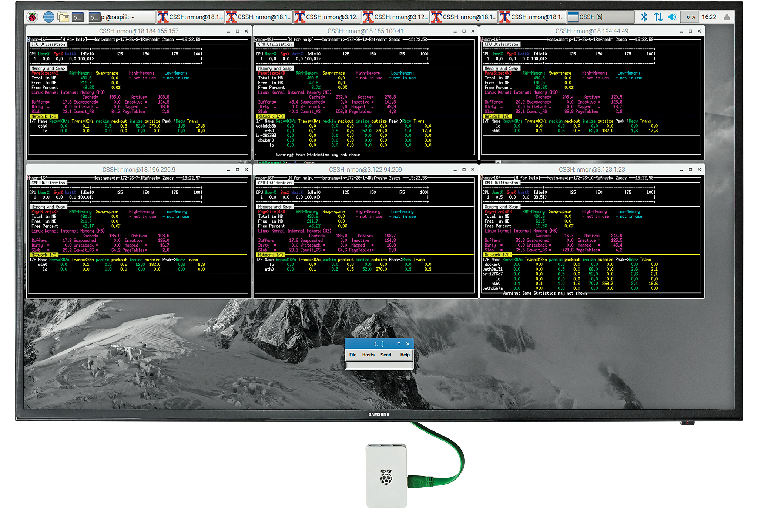This screenshot has height=508, width=758.
Task: Open the file manager folder icon
Action: pos(63,17)
